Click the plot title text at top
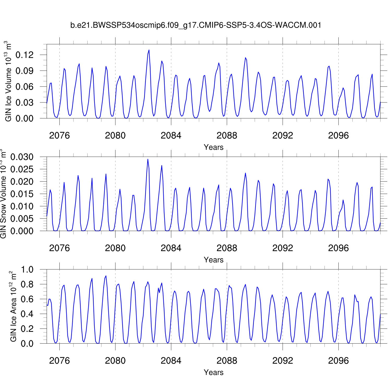391x391 pixels. pyautogui.click(x=195, y=25)
